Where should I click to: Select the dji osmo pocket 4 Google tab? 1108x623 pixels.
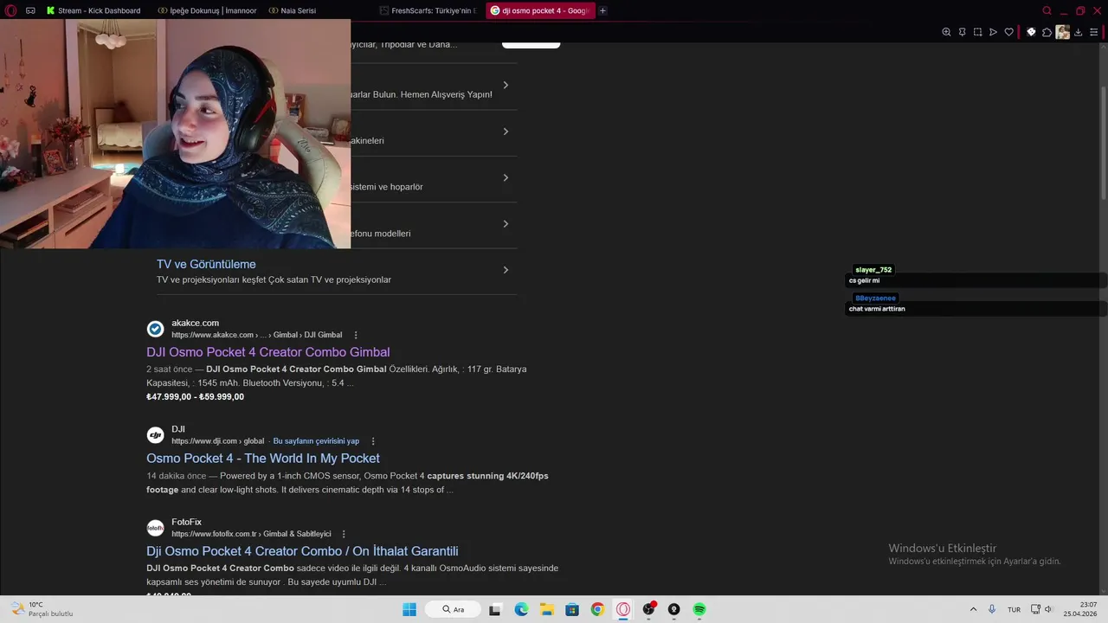pyautogui.click(x=539, y=10)
